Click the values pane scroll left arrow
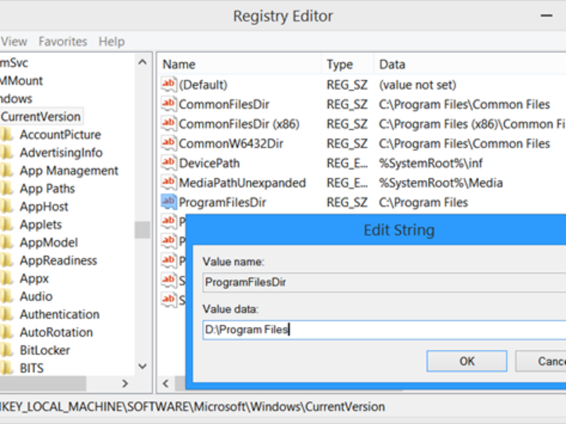This screenshot has width=566, height=424. (x=166, y=383)
